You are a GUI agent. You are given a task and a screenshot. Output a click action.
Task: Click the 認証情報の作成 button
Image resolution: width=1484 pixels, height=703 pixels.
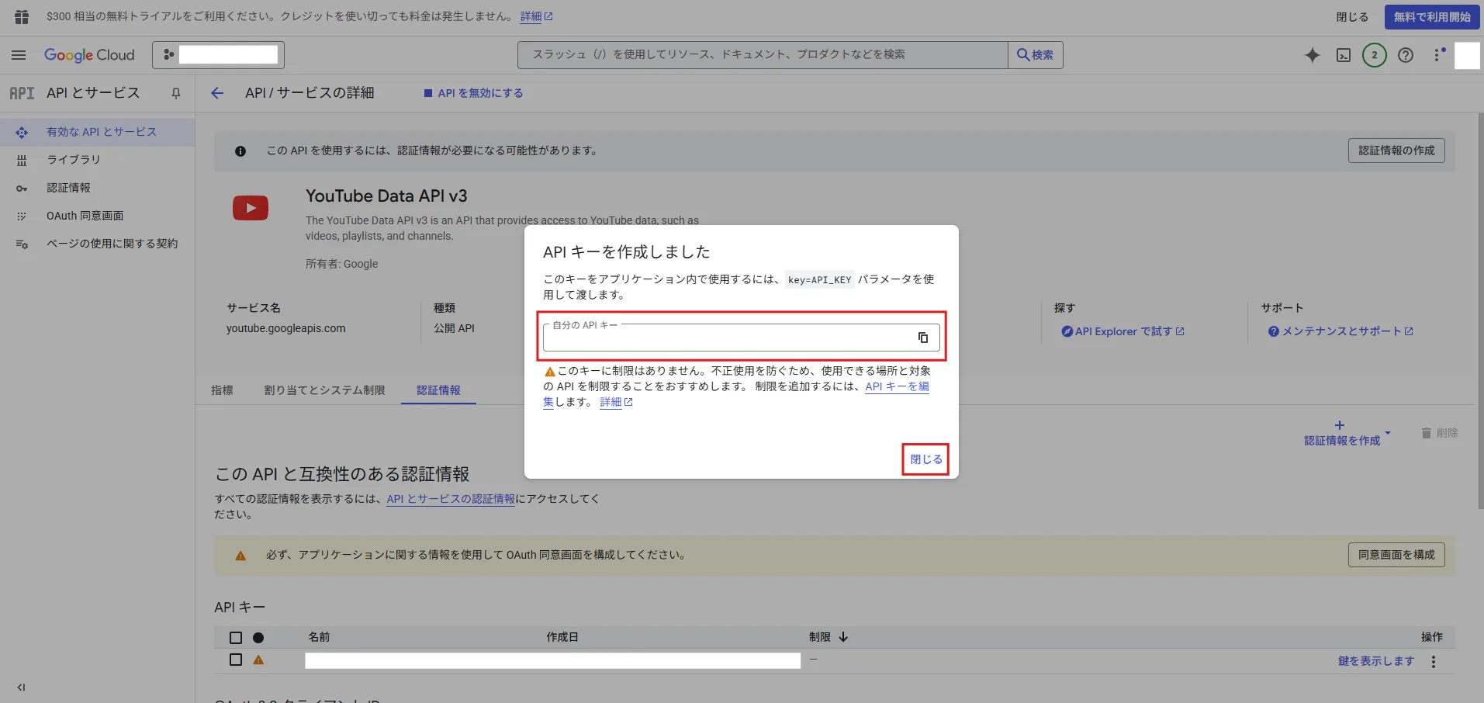[x=1396, y=151]
